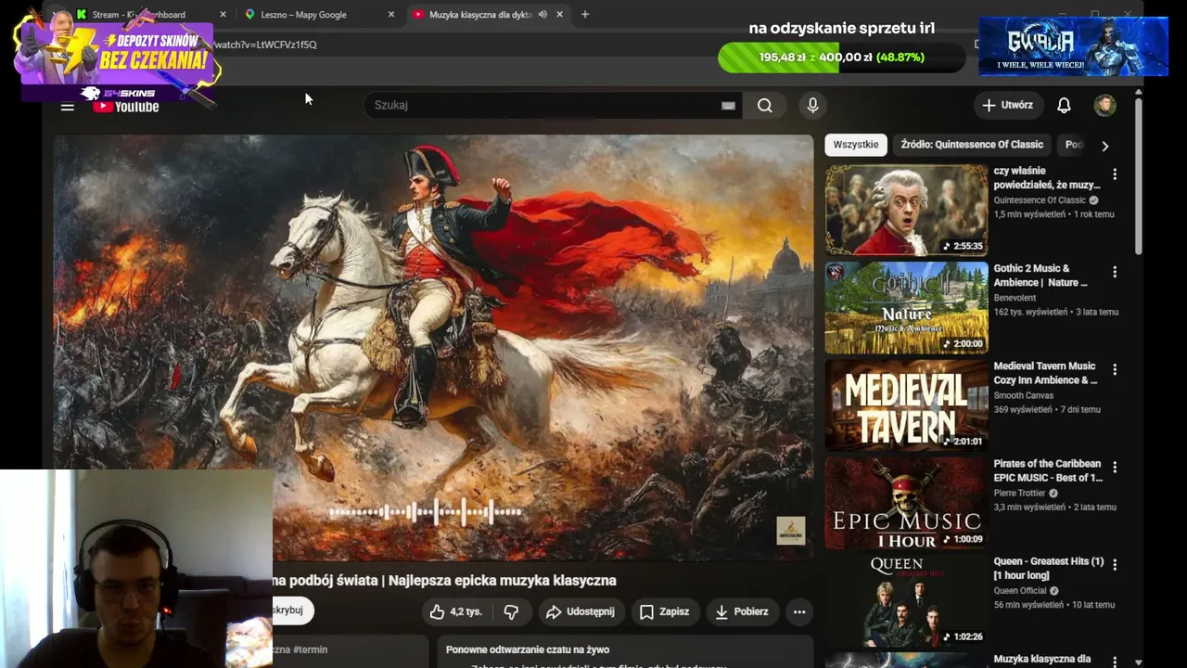Screen dimensions: 1187x668
Task: Click 'Ponowne odtwarzanie czatu na żywo' heading
Action: [528, 649]
